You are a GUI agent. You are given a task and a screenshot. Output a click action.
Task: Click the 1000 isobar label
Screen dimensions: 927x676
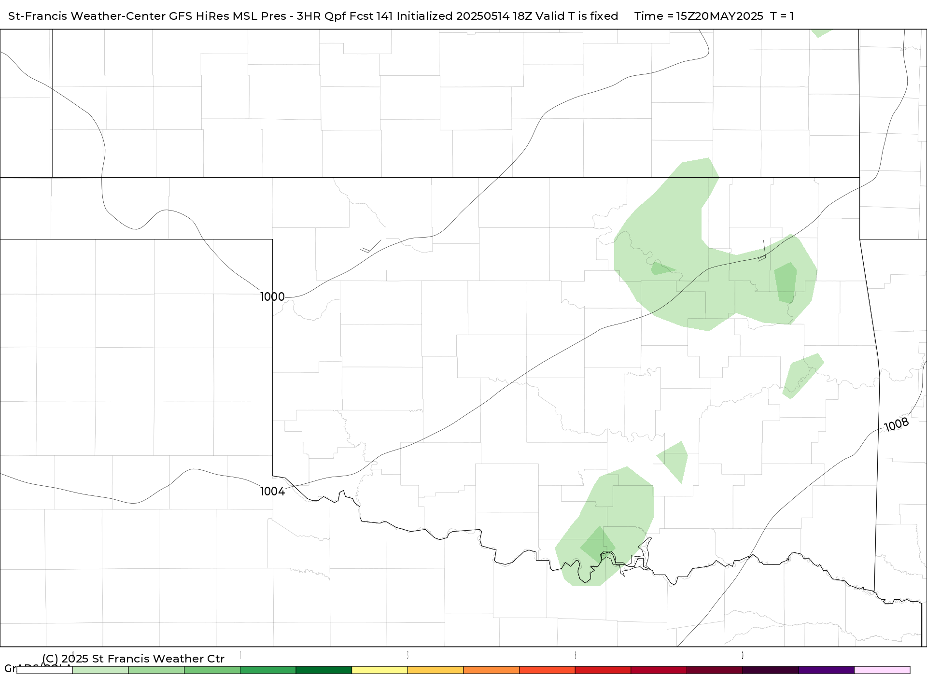[272, 296]
